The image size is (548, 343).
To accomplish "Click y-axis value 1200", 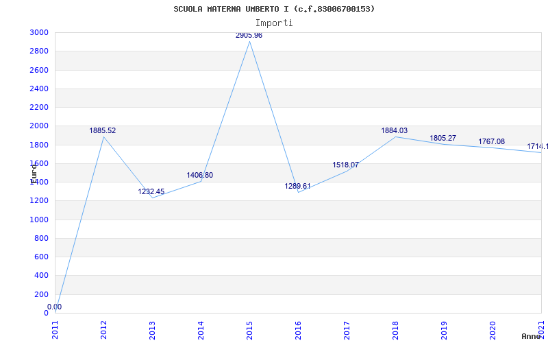I will click(39, 201).
